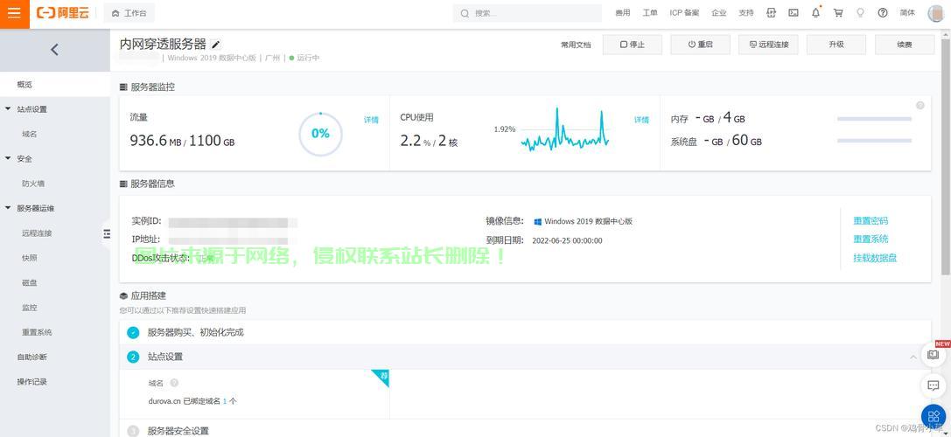Open 详情 for traffic usage
This screenshot has width=951, height=437.
coord(371,120)
